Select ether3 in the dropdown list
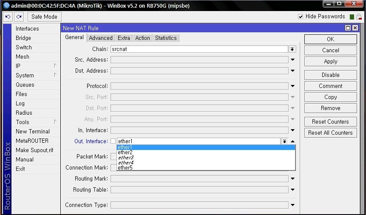The image size is (366, 215). click(x=206, y=158)
